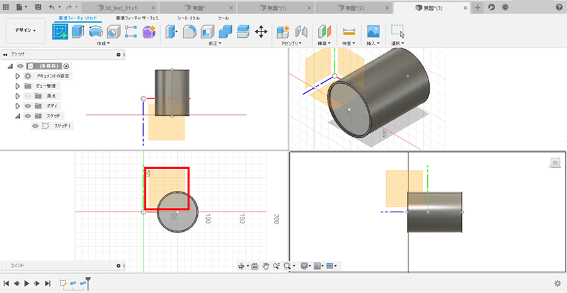Switch to the シート メタル tab

(x=189, y=18)
